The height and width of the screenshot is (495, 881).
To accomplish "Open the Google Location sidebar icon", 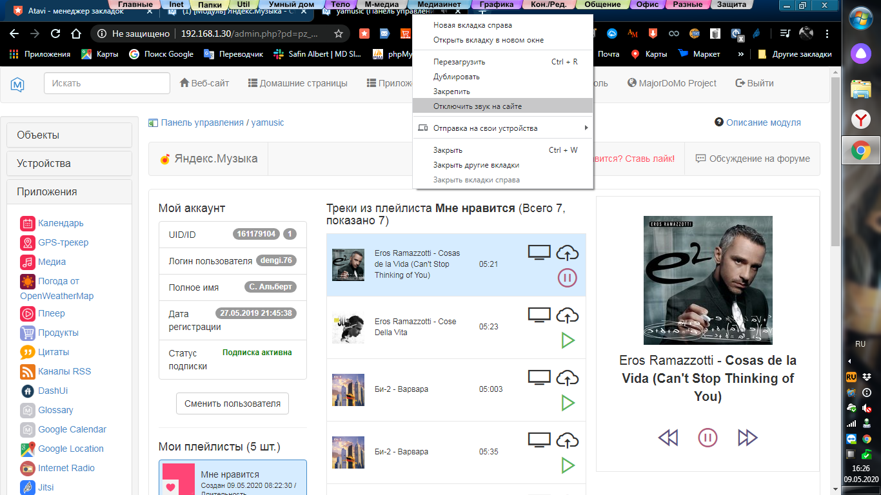I will click(27, 449).
